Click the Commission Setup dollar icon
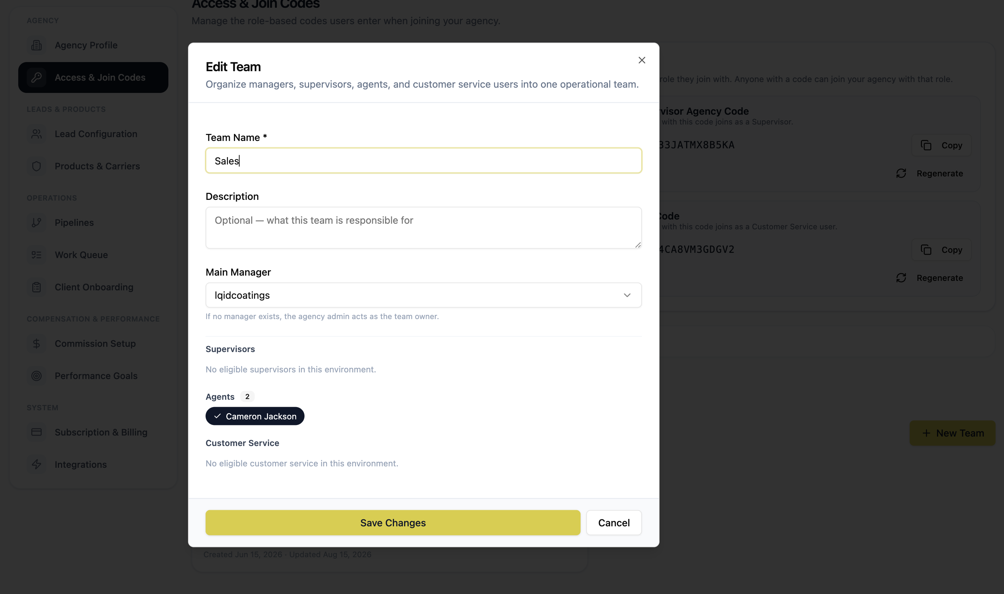The width and height of the screenshot is (1004, 594). pos(36,343)
